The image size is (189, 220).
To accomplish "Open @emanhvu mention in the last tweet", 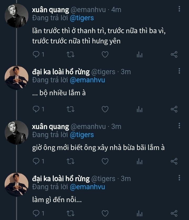I will (x=87, y=187).
